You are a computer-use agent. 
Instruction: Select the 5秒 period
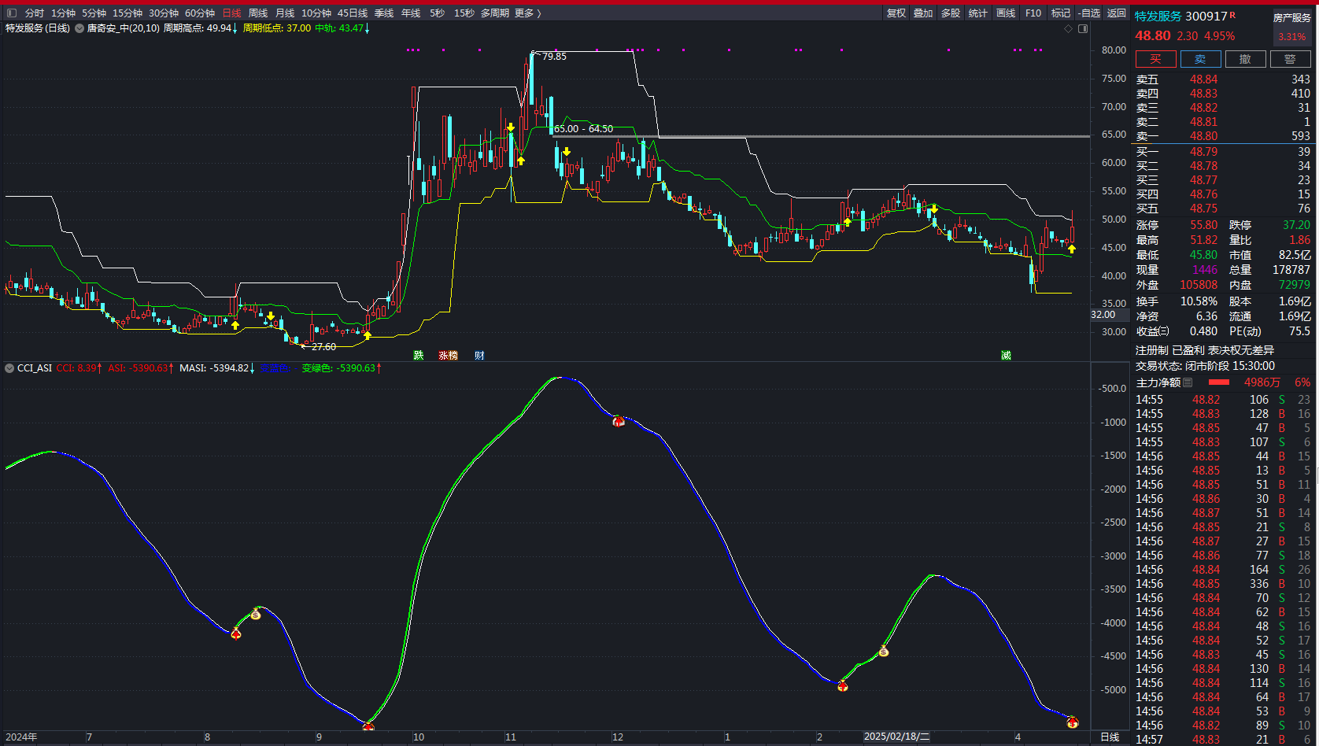click(x=438, y=13)
